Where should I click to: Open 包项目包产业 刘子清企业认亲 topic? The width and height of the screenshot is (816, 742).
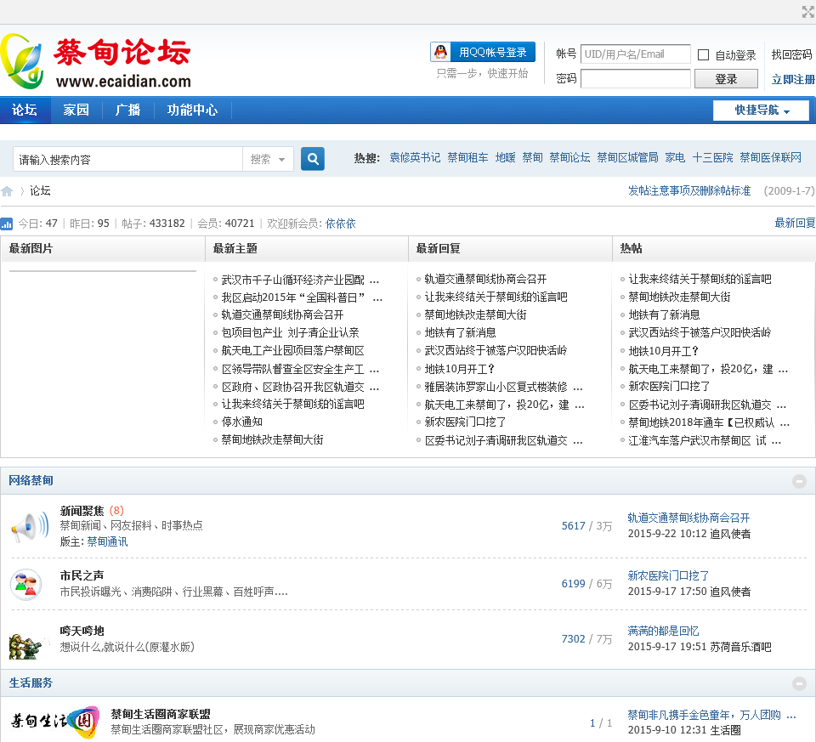290,333
